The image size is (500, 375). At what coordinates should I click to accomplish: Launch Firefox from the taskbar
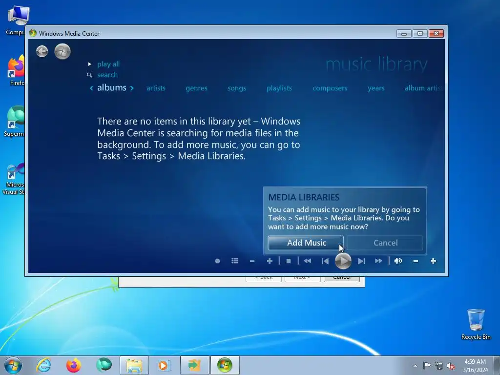[x=74, y=365]
